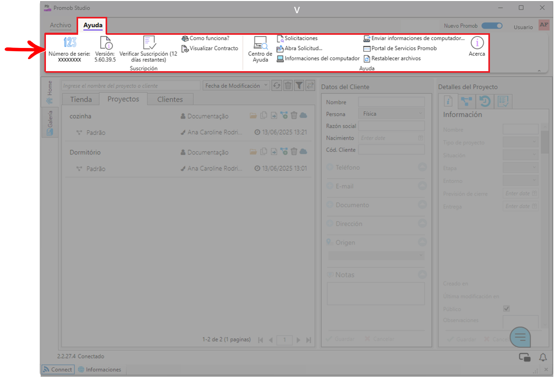Open the Entorno dropdown
Screen dimensions: 557x380
pos(521,180)
